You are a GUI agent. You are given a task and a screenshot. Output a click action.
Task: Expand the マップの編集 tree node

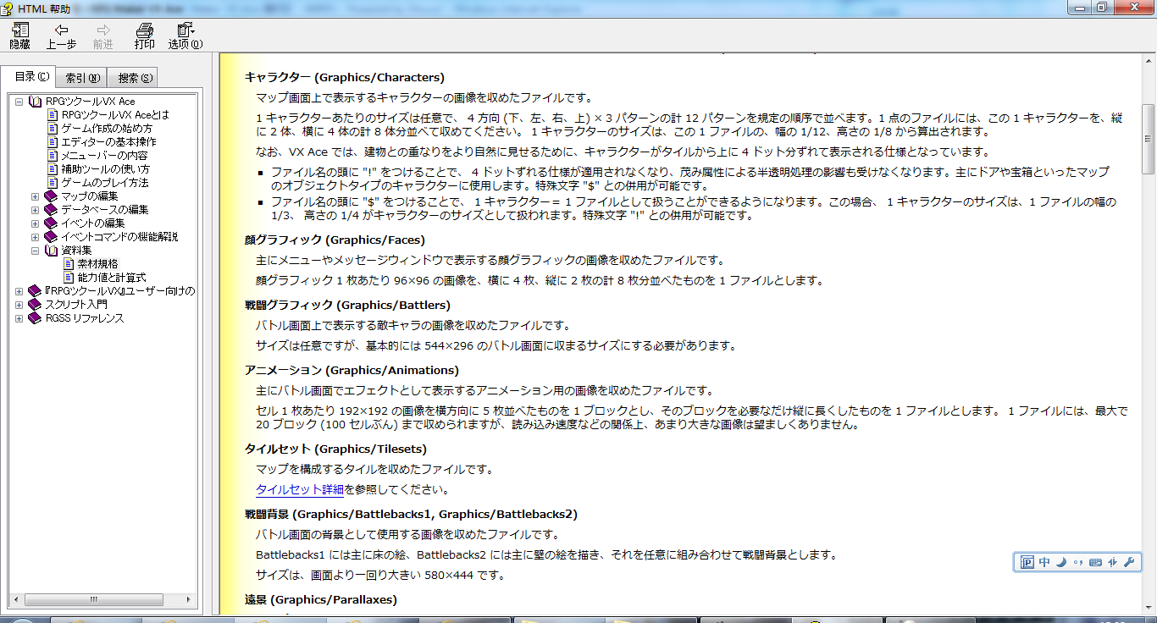click(x=36, y=196)
